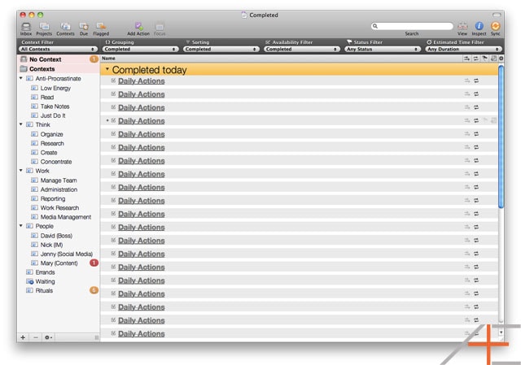Open the Inbox from the toolbar
This screenshot has width=521, height=365.
[25, 27]
